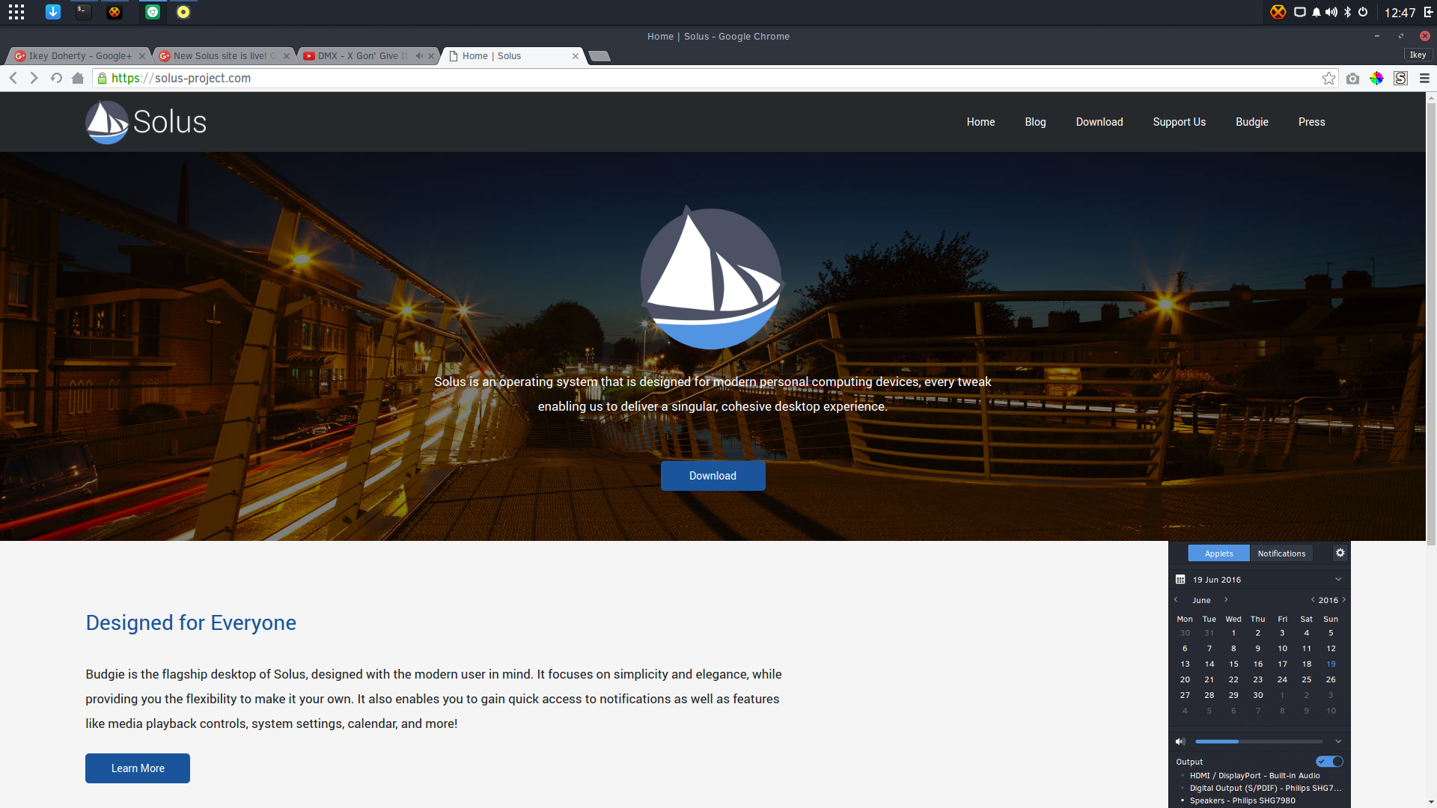The image size is (1437, 808).
Task: Go to next month after June
Action: pos(1226,600)
